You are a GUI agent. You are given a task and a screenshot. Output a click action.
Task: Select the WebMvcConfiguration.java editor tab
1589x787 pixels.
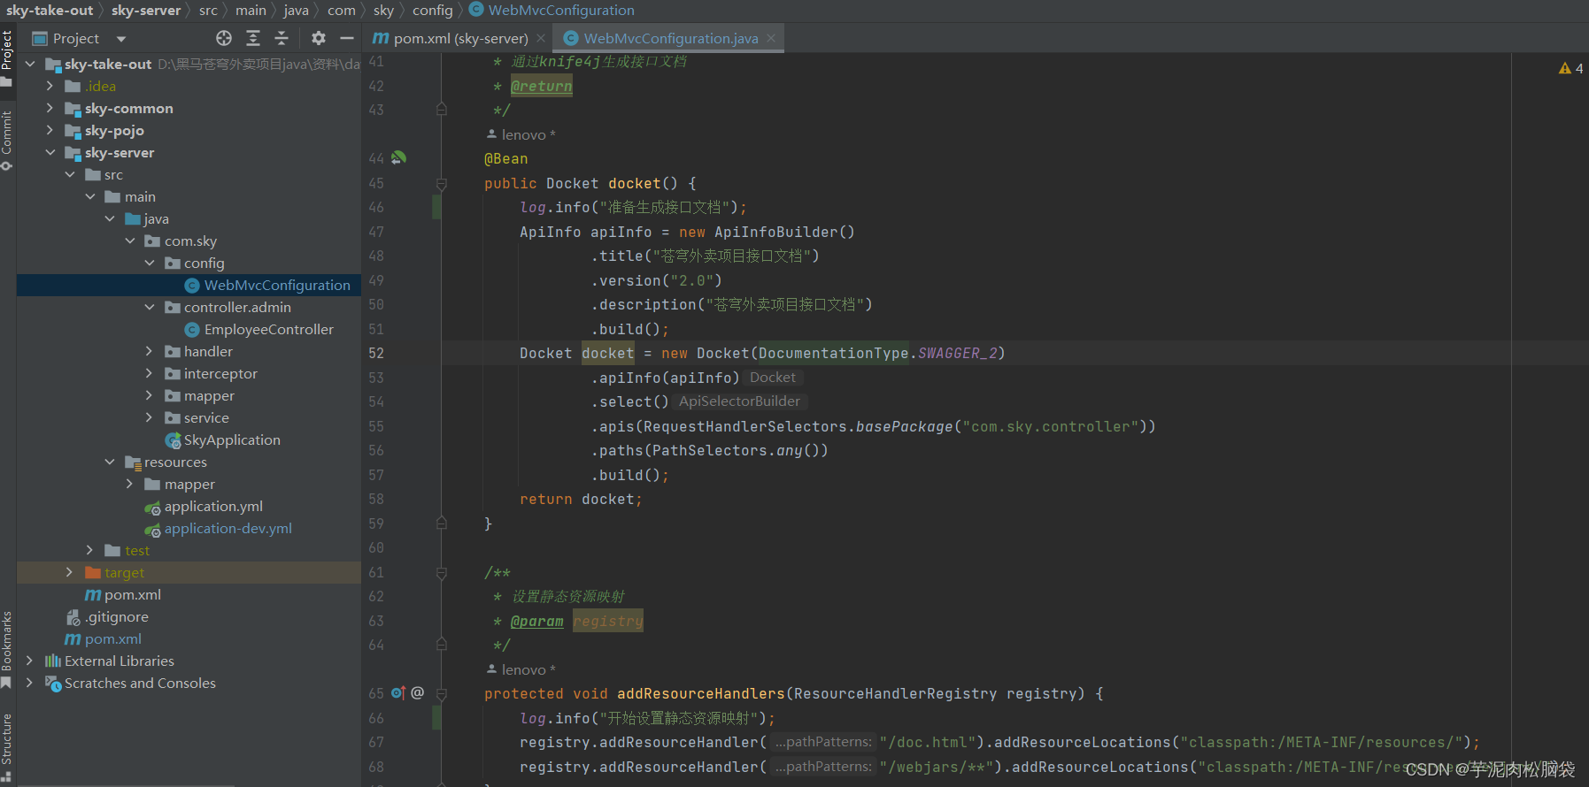(670, 38)
